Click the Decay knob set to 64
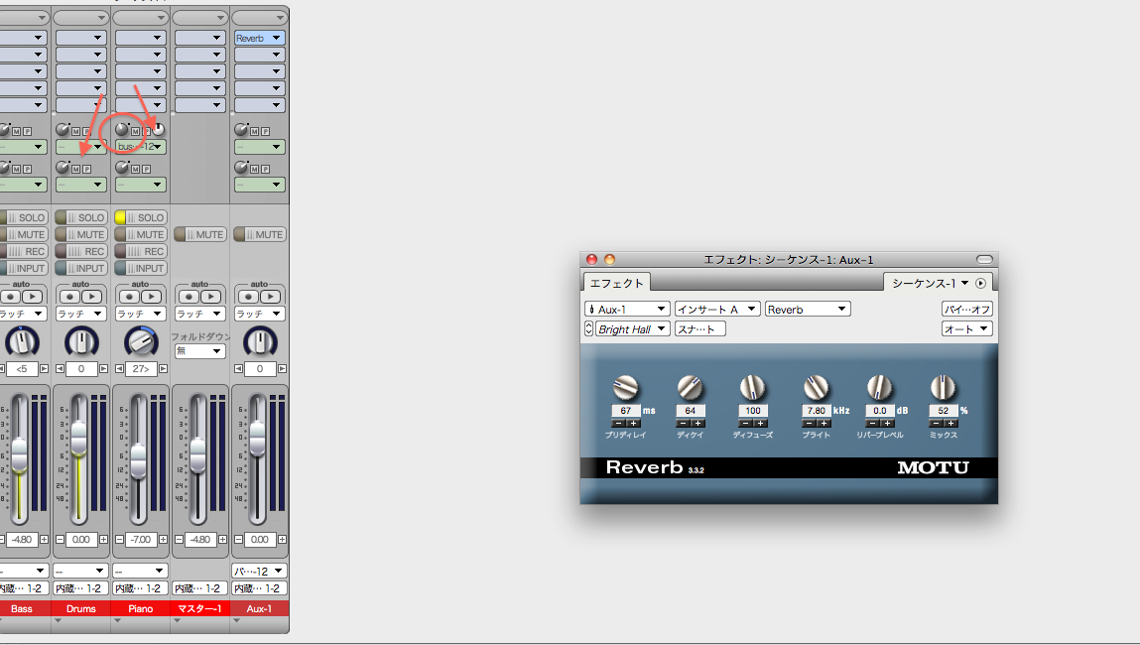The height and width of the screenshot is (645, 1140). click(690, 388)
